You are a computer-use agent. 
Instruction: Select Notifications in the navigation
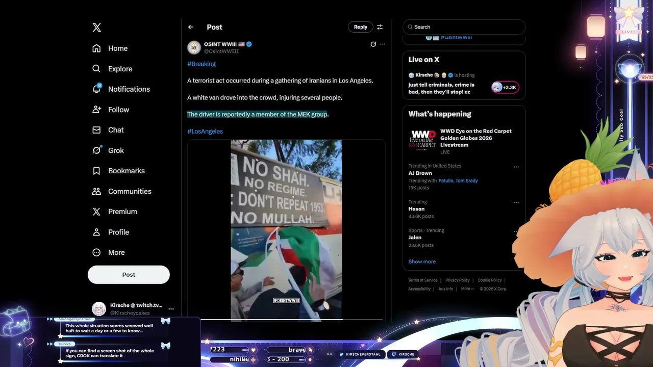tap(129, 89)
